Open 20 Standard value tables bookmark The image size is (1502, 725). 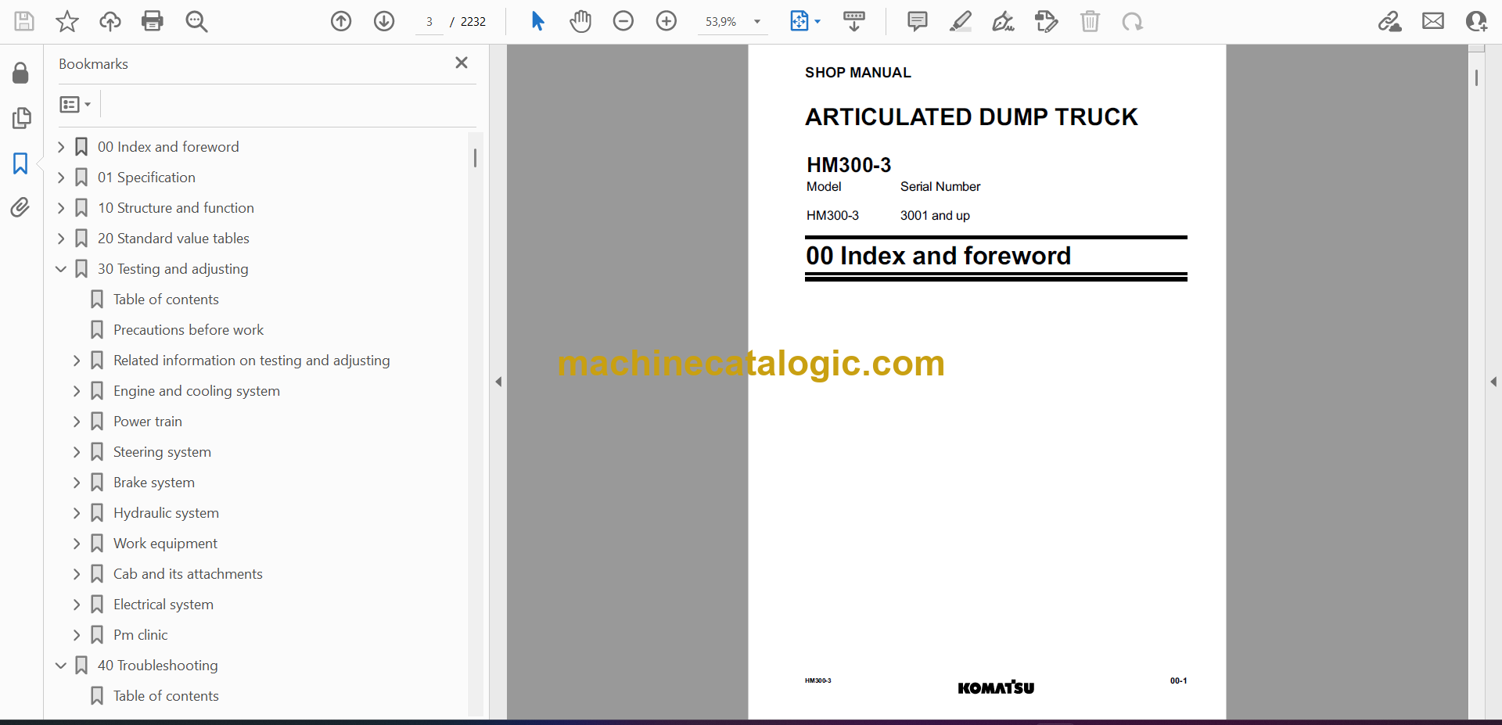click(174, 239)
